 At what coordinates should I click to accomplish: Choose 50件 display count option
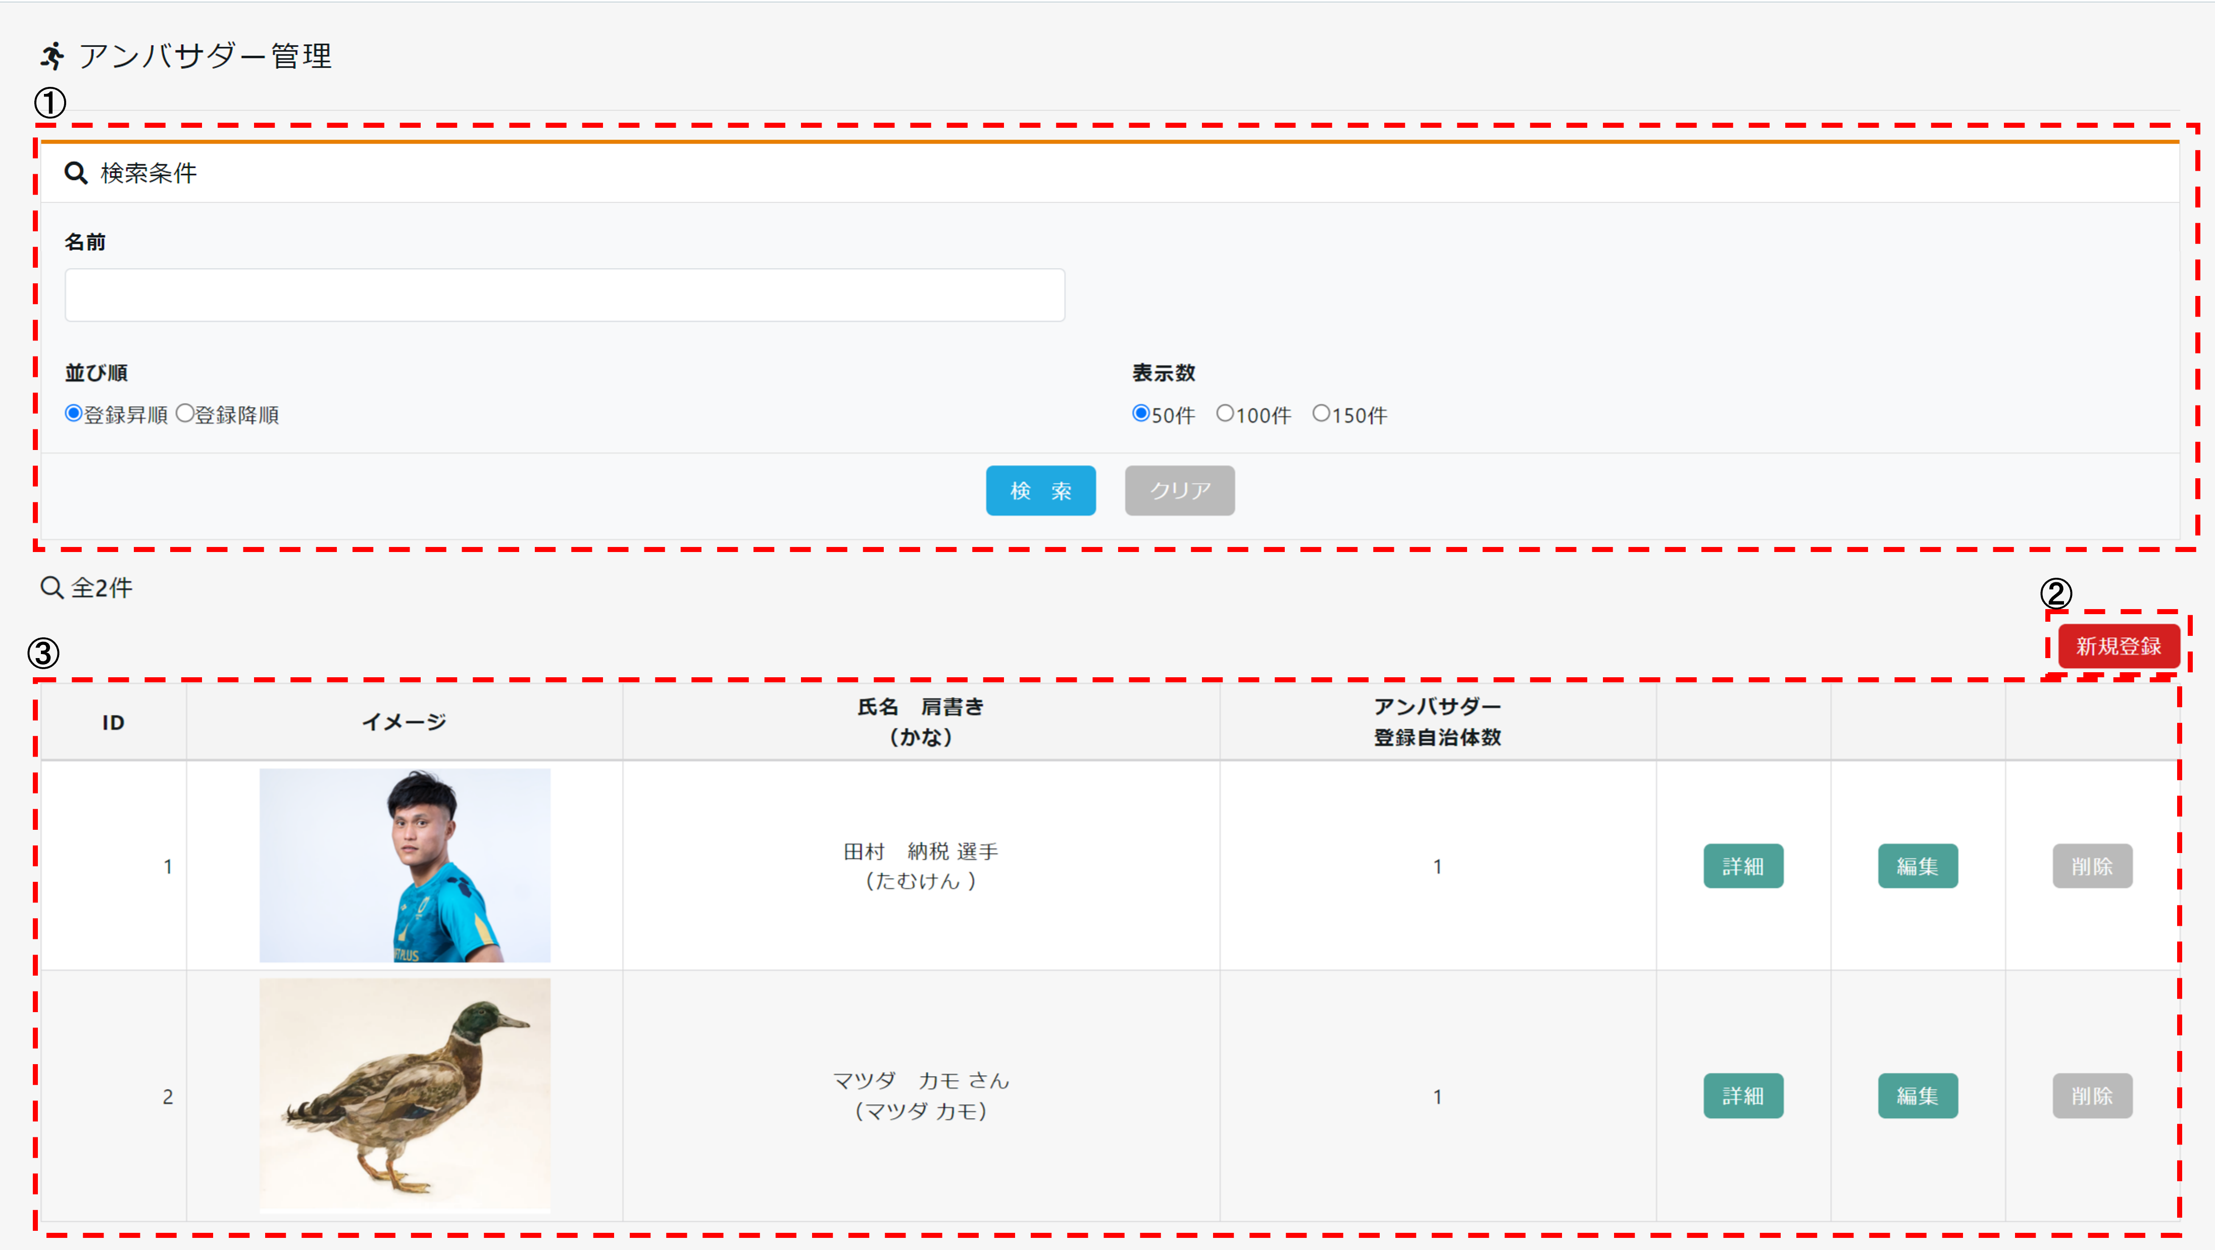point(1140,414)
